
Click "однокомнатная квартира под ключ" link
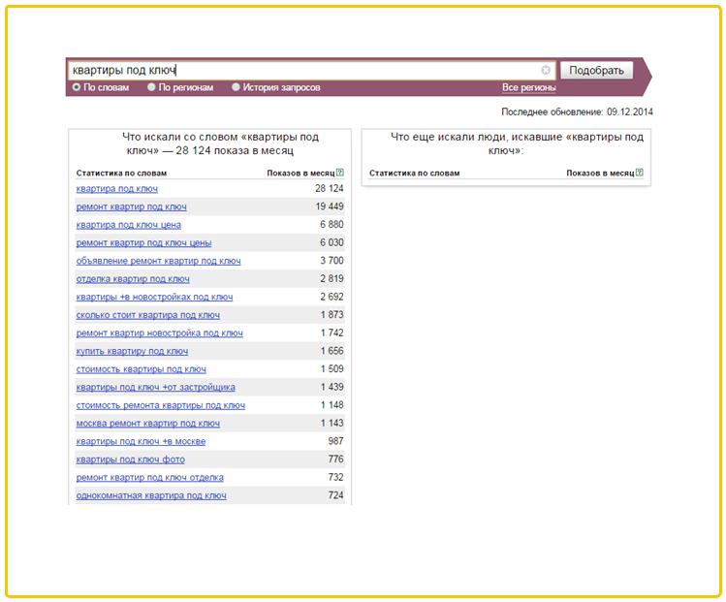coord(151,495)
